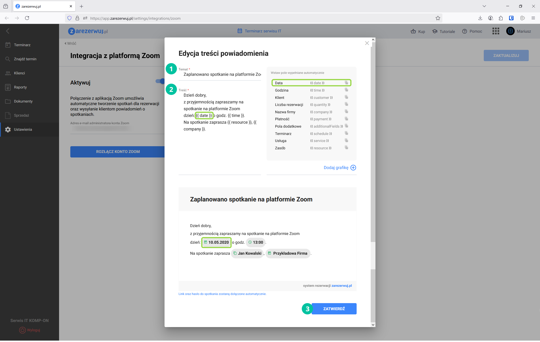This screenshot has height=342, width=540.
Task: Open Raporty in the sidebar
Action: (x=30, y=87)
